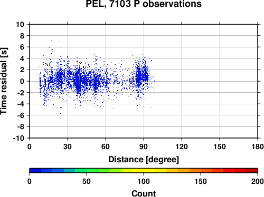Click the y-axis tick label "4"
The width and height of the screenshot is (264, 197).
22,58
